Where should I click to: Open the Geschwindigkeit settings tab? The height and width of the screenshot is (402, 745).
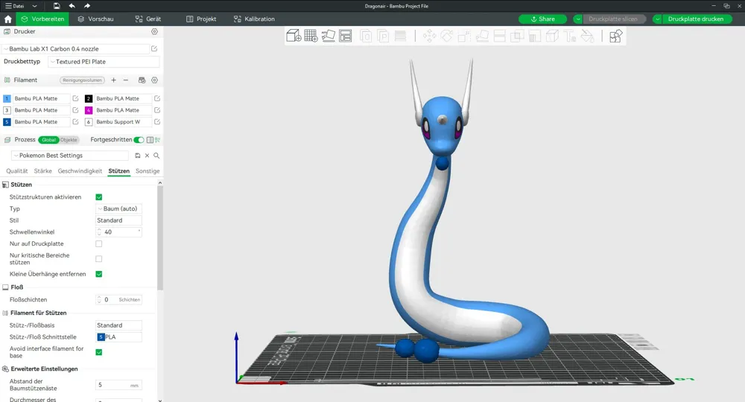point(80,171)
